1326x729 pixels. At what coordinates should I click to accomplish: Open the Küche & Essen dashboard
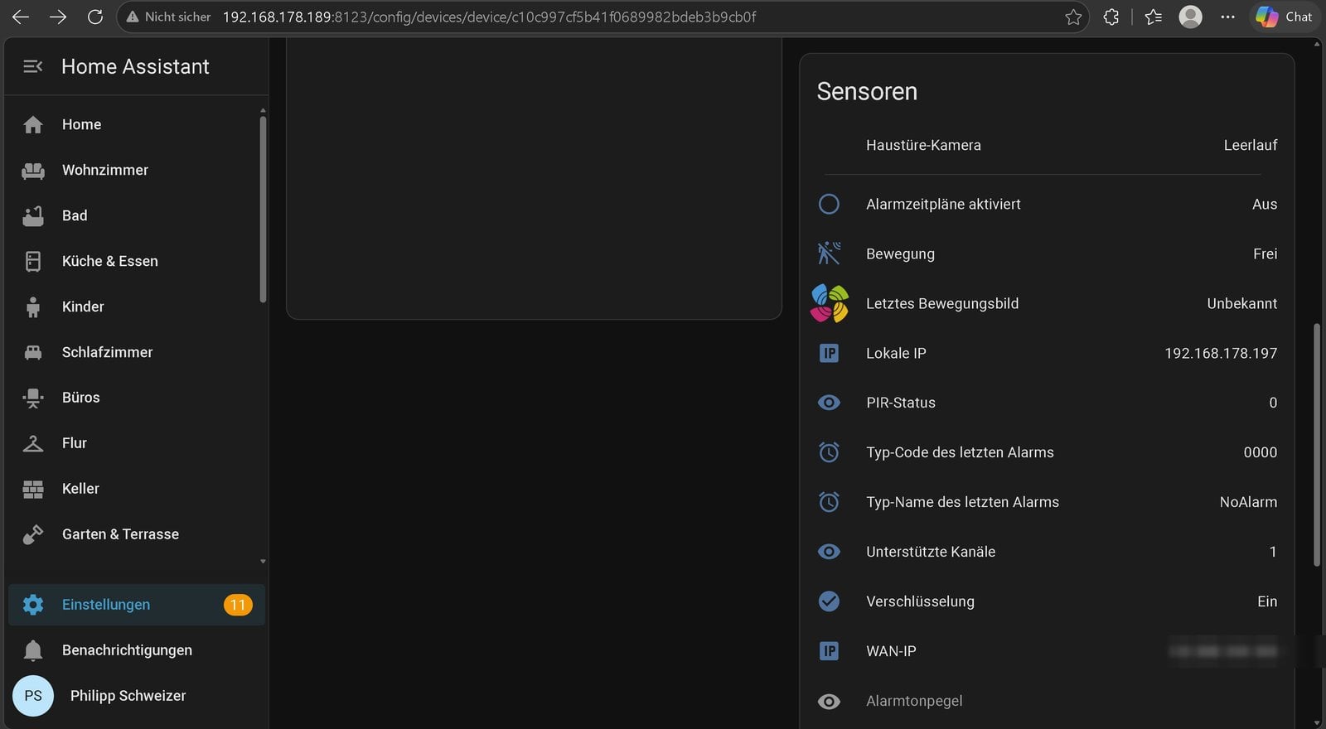coord(134,261)
